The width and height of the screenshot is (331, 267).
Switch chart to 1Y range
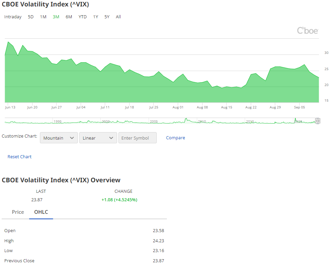96,17
